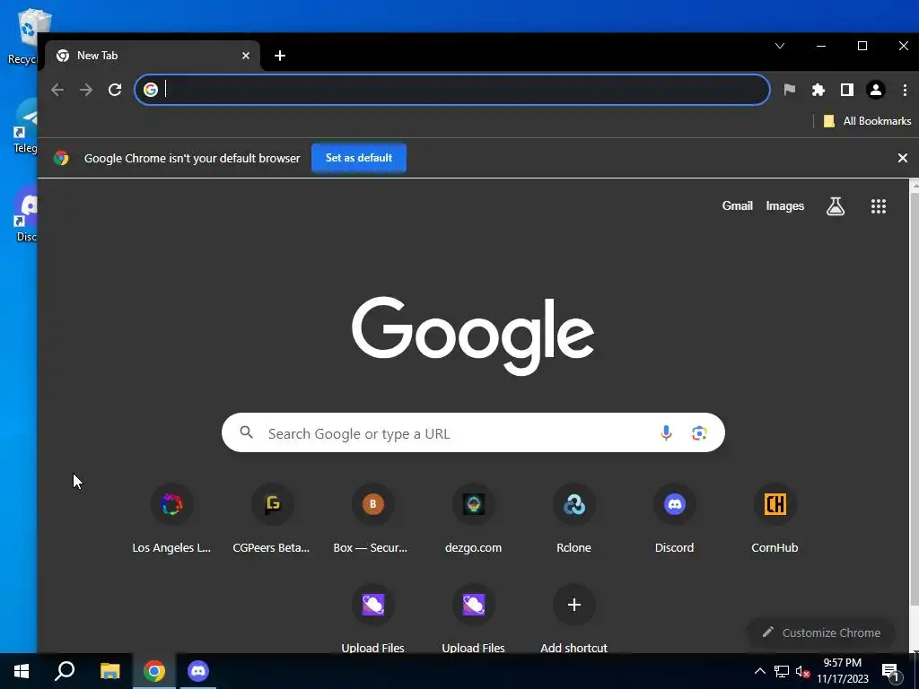This screenshot has width=919, height=689.
Task: Click Add shortcut plus tile
Action: 573,618
